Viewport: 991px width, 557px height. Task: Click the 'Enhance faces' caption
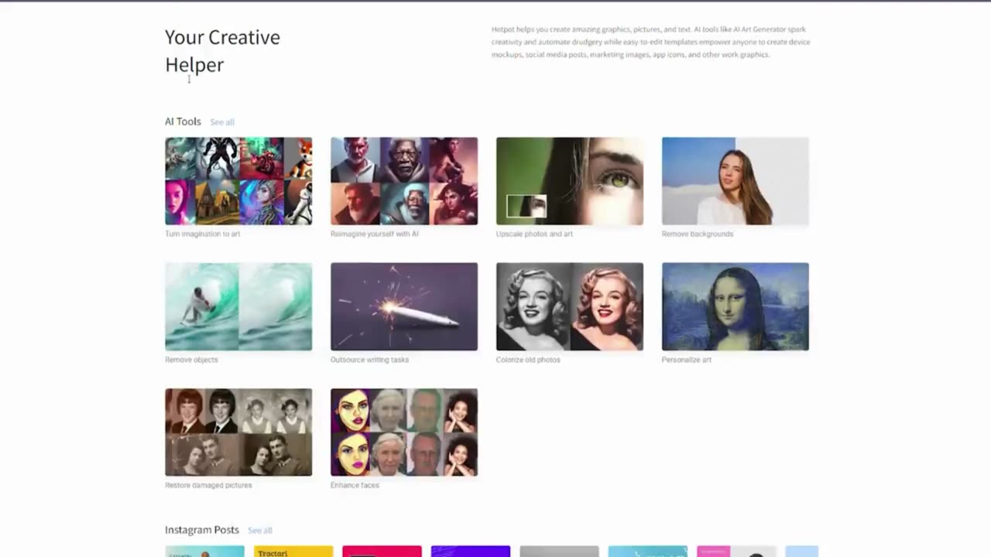click(x=355, y=485)
